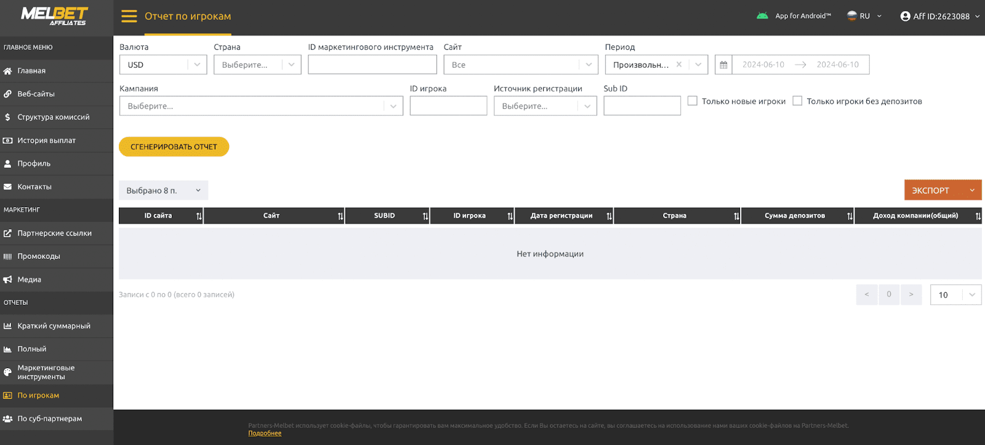
Task: Open the Кампания dropdown
Action: [261, 106]
